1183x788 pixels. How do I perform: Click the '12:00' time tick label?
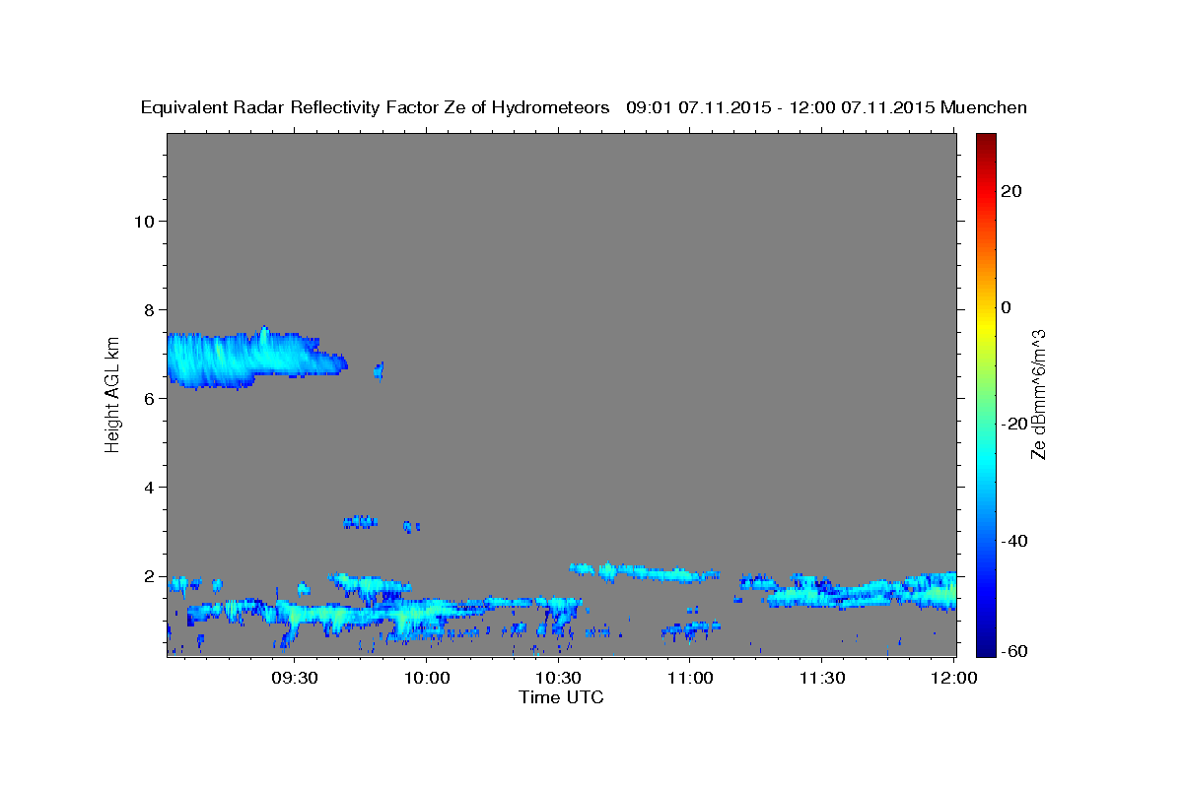(953, 678)
